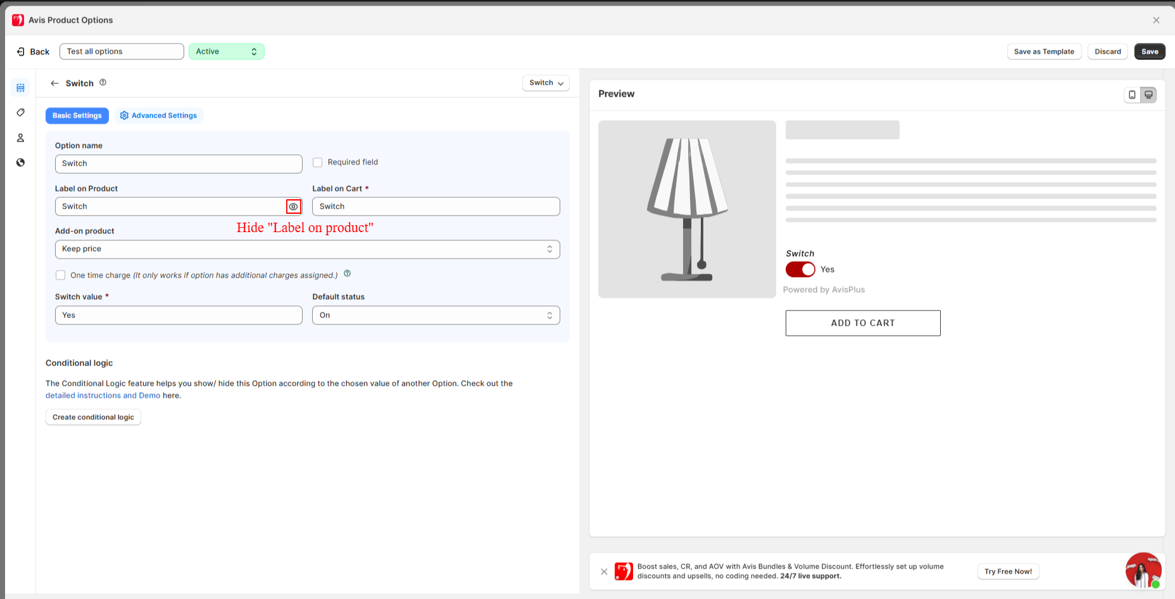The height and width of the screenshot is (599, 1175).
Task: Open the options list sidebar icon
Action: click(20, 88)
